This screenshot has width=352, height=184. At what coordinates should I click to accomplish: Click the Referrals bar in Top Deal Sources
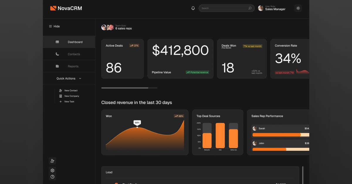[233, 139]
